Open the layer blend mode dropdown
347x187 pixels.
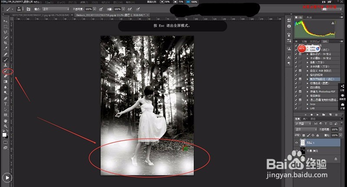(306, 129)
